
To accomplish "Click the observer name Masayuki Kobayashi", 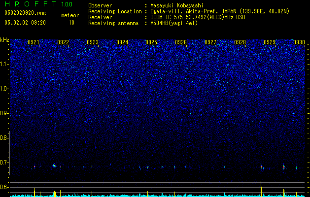I will tap(176, 5).
